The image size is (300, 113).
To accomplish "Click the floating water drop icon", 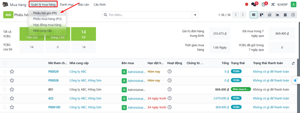I will click(x=296, y=80).
